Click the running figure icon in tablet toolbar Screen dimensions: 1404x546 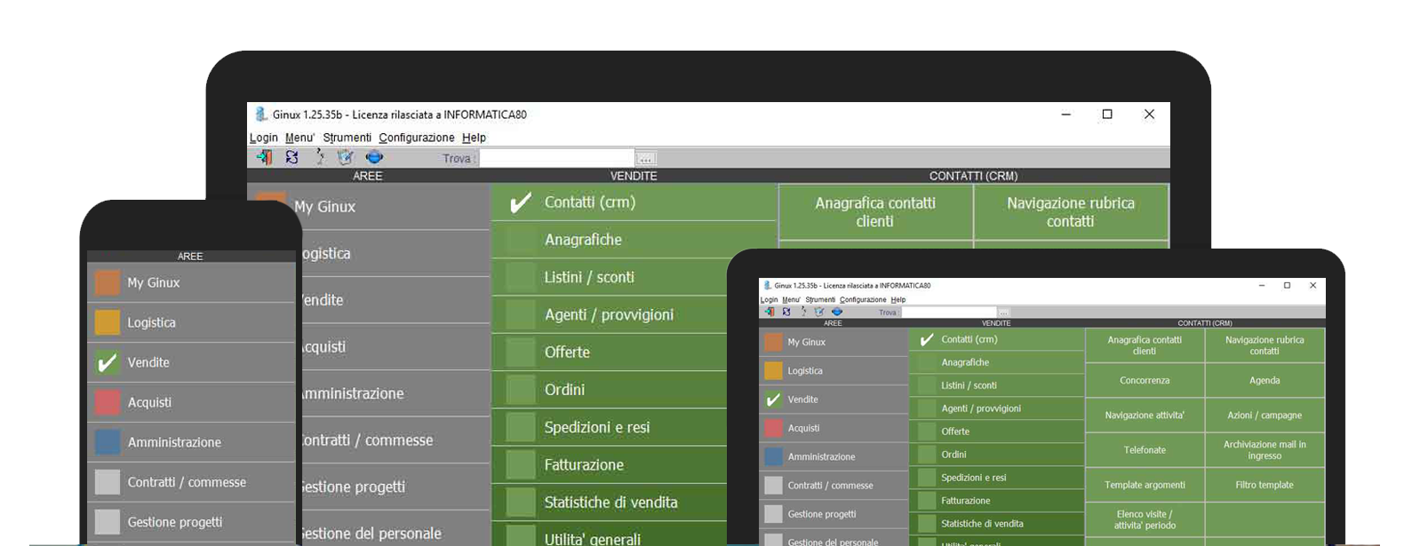803,312
